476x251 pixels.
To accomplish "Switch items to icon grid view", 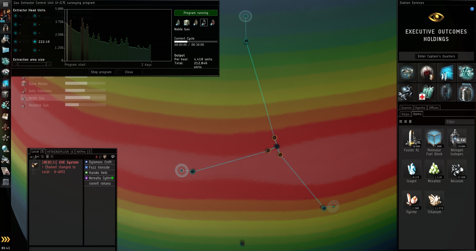I will (x=401, y=122).
